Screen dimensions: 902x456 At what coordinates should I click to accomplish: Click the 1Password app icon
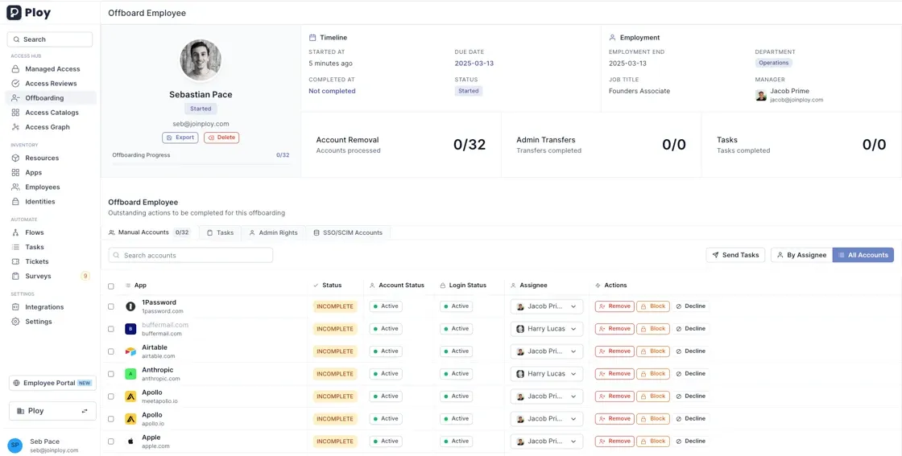point(130,306)
